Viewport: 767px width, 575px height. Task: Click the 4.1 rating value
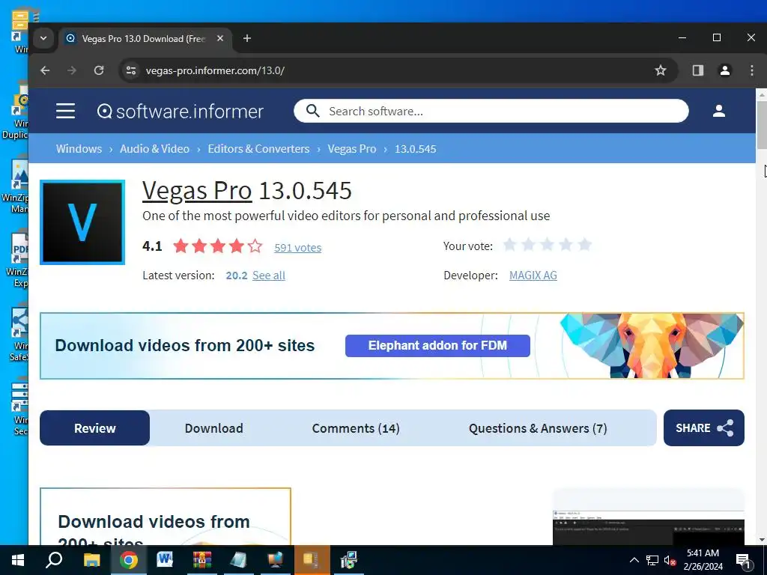[152, 246]
